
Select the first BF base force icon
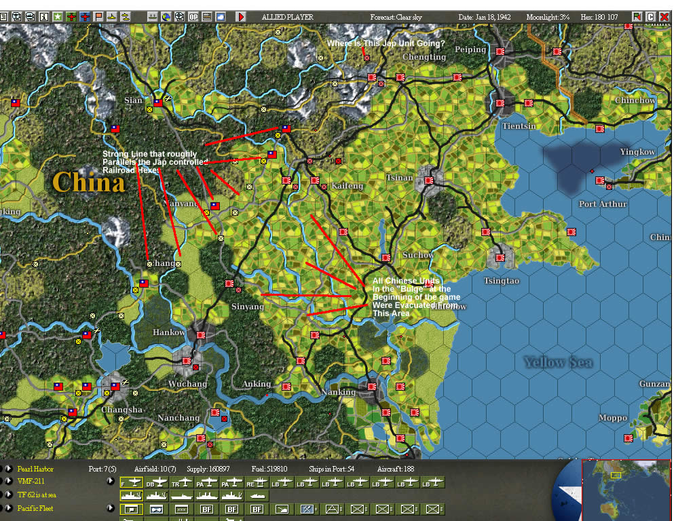pyautogui.click(x=207, y=509)
